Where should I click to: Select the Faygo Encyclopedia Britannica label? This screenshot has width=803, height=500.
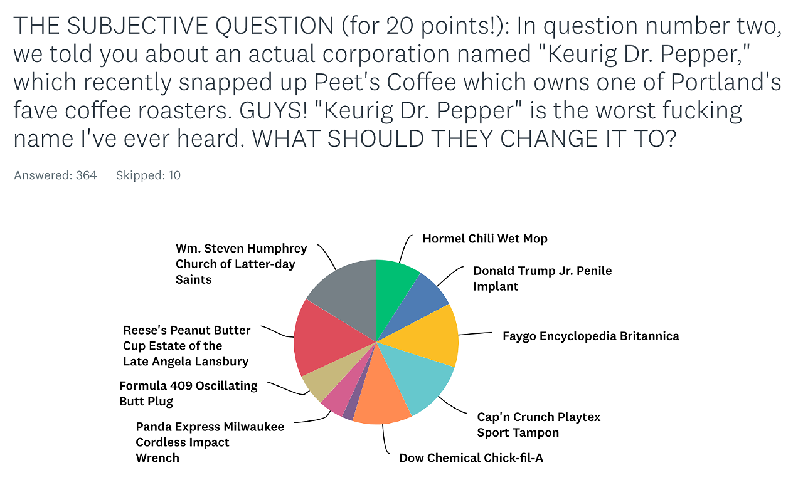(590, 336)
